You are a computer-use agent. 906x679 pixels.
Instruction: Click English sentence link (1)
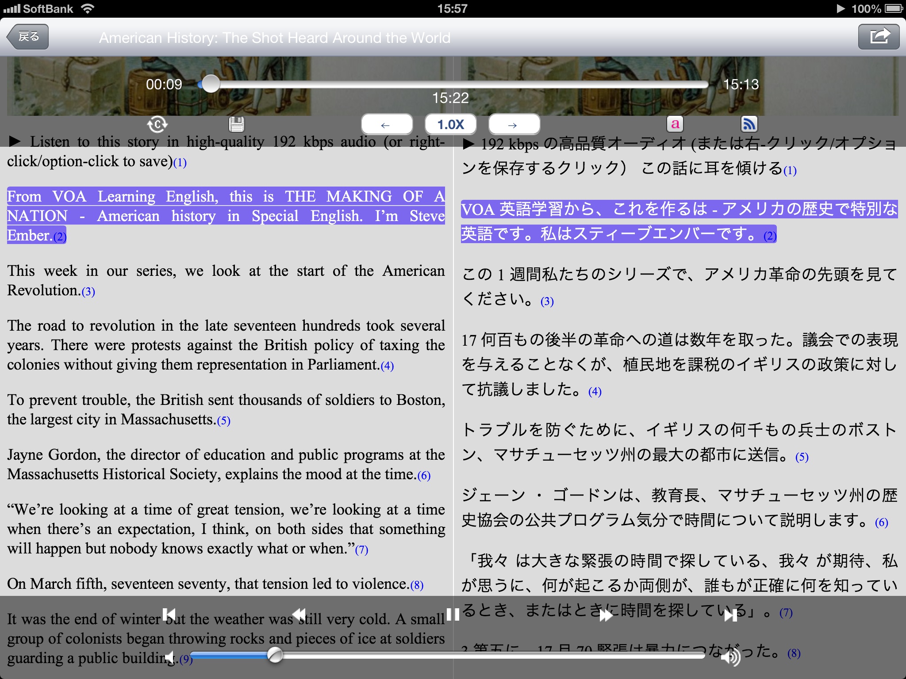[x=180, y=163]
